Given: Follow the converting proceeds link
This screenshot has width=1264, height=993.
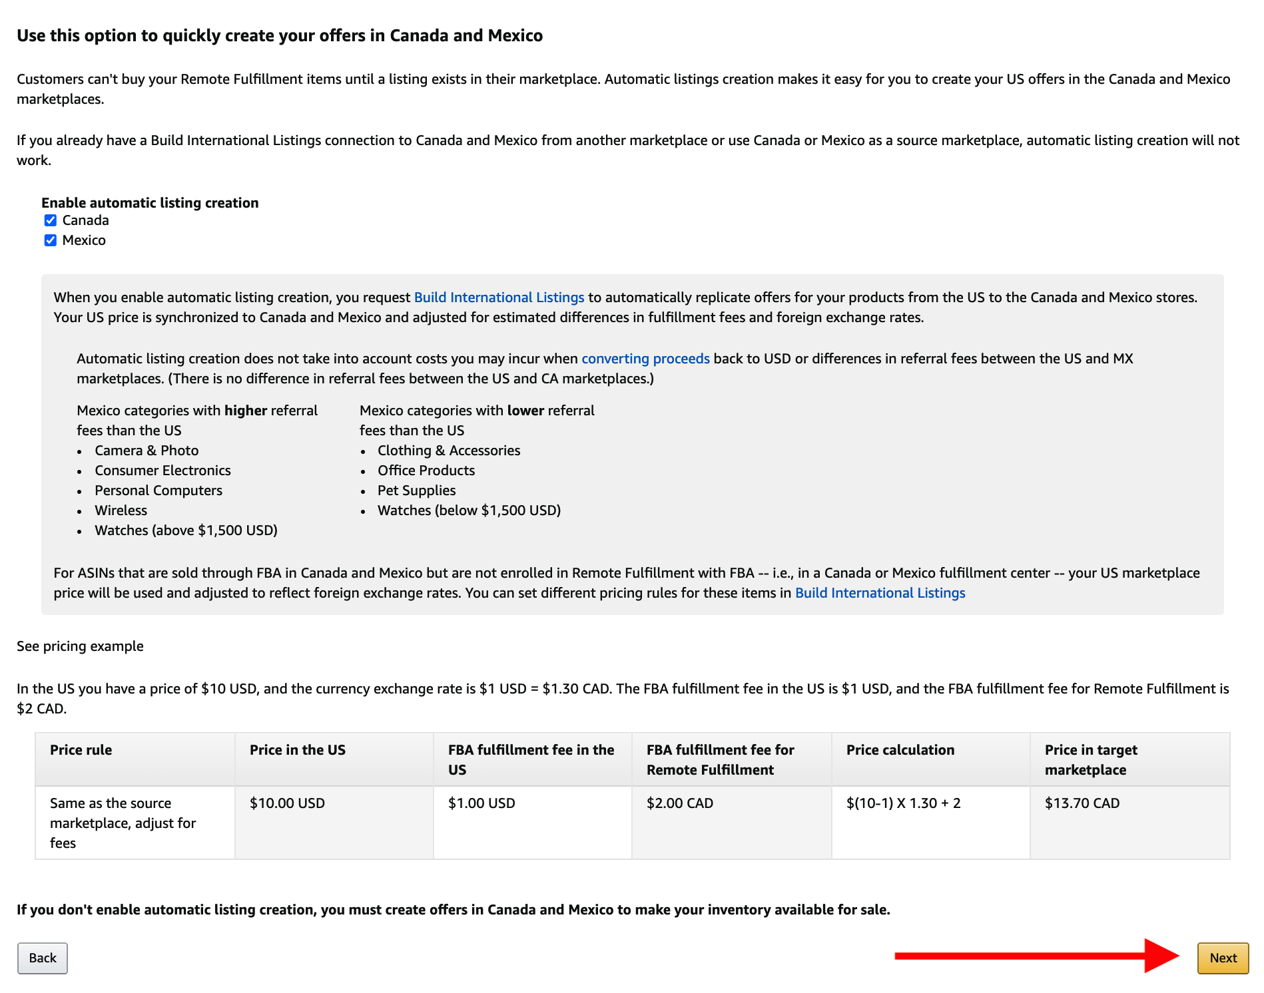Looking at the screenshot, I should coord(645,358).
